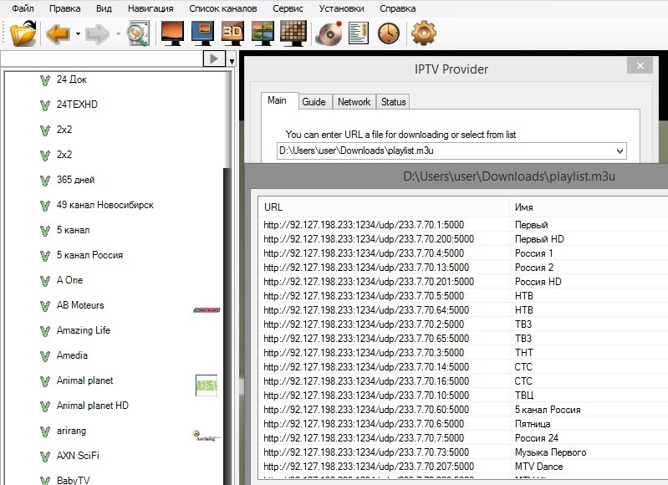This screenshot has height=485, width=668.
Task: Open the clock scheduler icon
Action: [389, 34]
